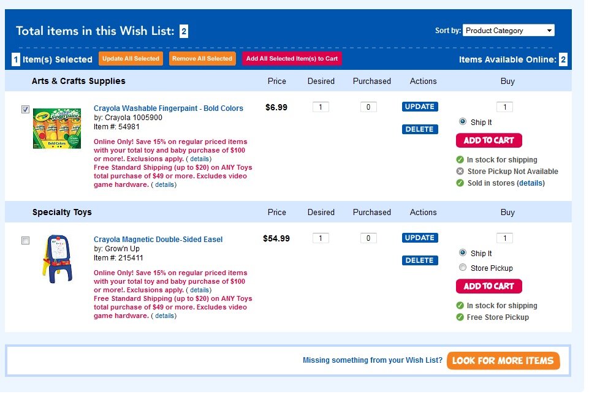Click DELETE for the Magnetic Easel
This screenshot has width=589, height=394.
coord(419,260)
